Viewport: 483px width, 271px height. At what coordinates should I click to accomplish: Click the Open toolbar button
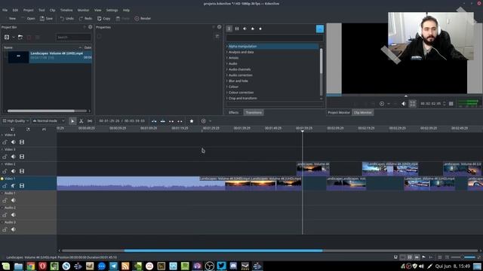29,18
